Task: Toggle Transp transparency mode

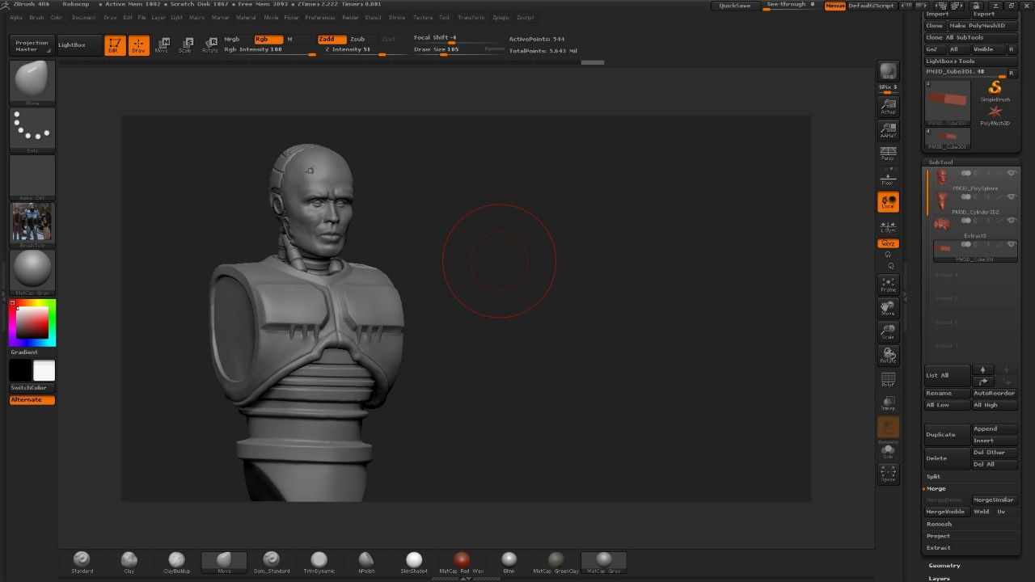Action: click(888, 403)
